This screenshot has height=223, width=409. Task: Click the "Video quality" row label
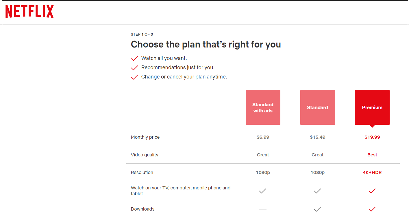click(x=145, y=155)
